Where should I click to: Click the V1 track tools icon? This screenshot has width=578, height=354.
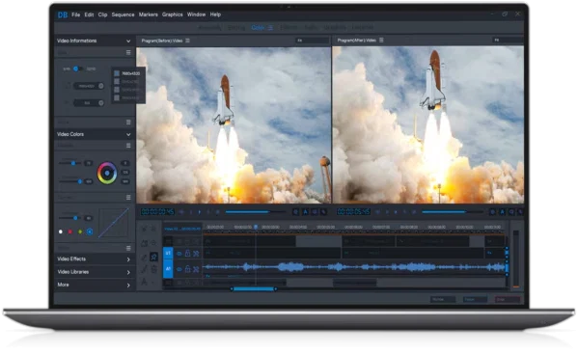(x=196, y=254)
